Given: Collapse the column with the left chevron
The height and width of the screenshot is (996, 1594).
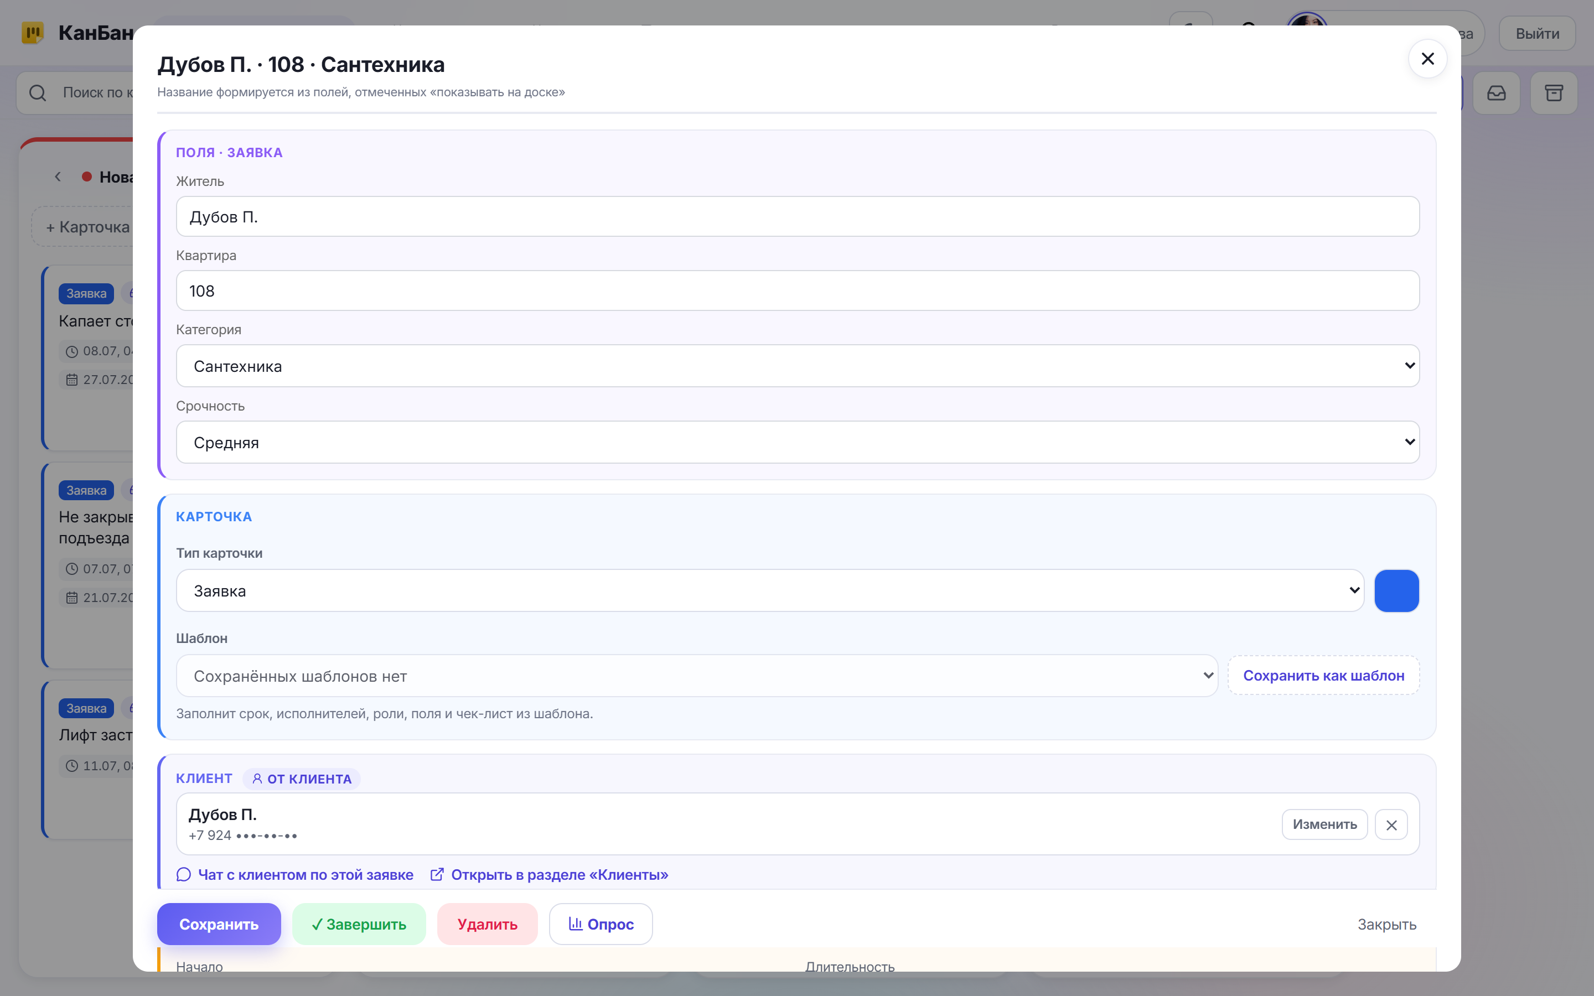Looking at the screenshot, I should click(x=58, y=177).
